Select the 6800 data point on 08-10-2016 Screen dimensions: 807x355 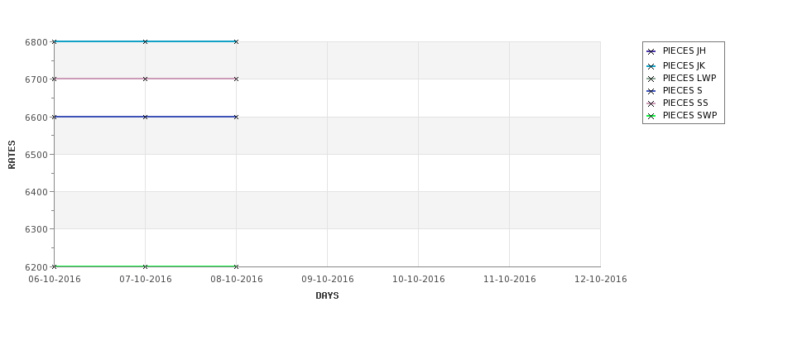pyautogui.click(x=236, y=41)
